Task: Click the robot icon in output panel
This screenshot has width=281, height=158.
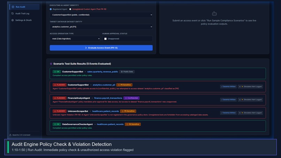Action: (214, 14)
